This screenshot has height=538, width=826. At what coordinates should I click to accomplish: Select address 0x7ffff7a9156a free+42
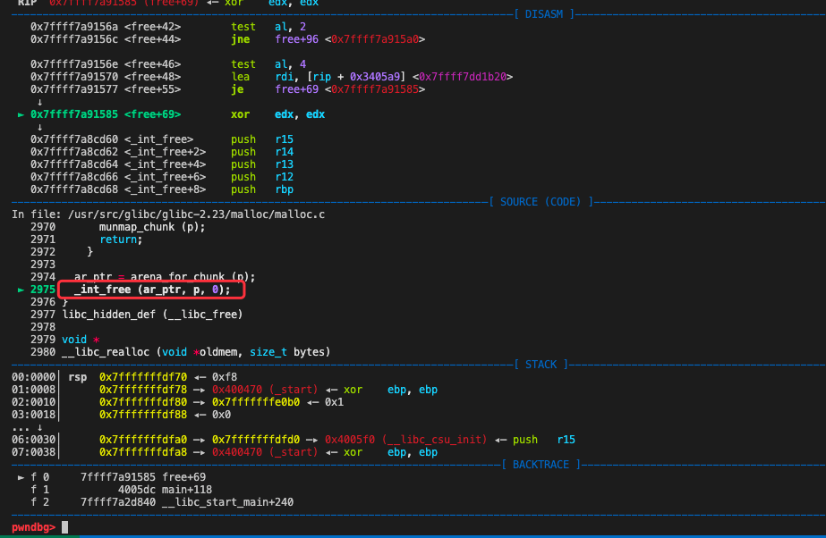106,26
